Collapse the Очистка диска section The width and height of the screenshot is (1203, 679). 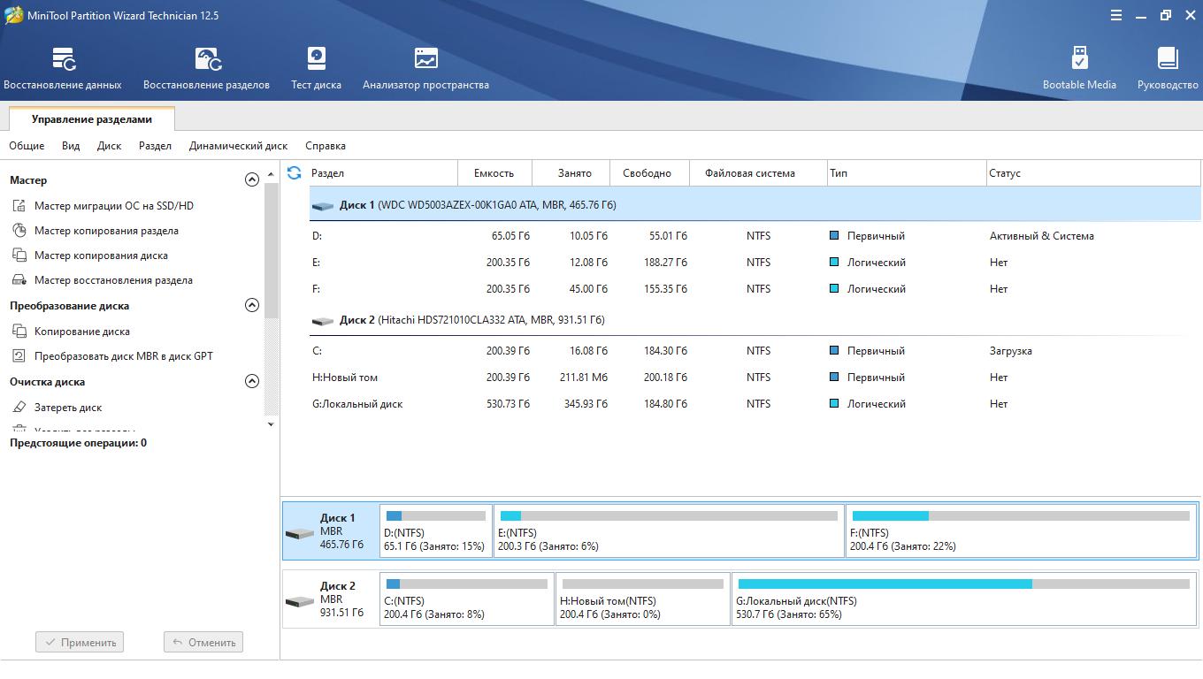click(252, 381)
